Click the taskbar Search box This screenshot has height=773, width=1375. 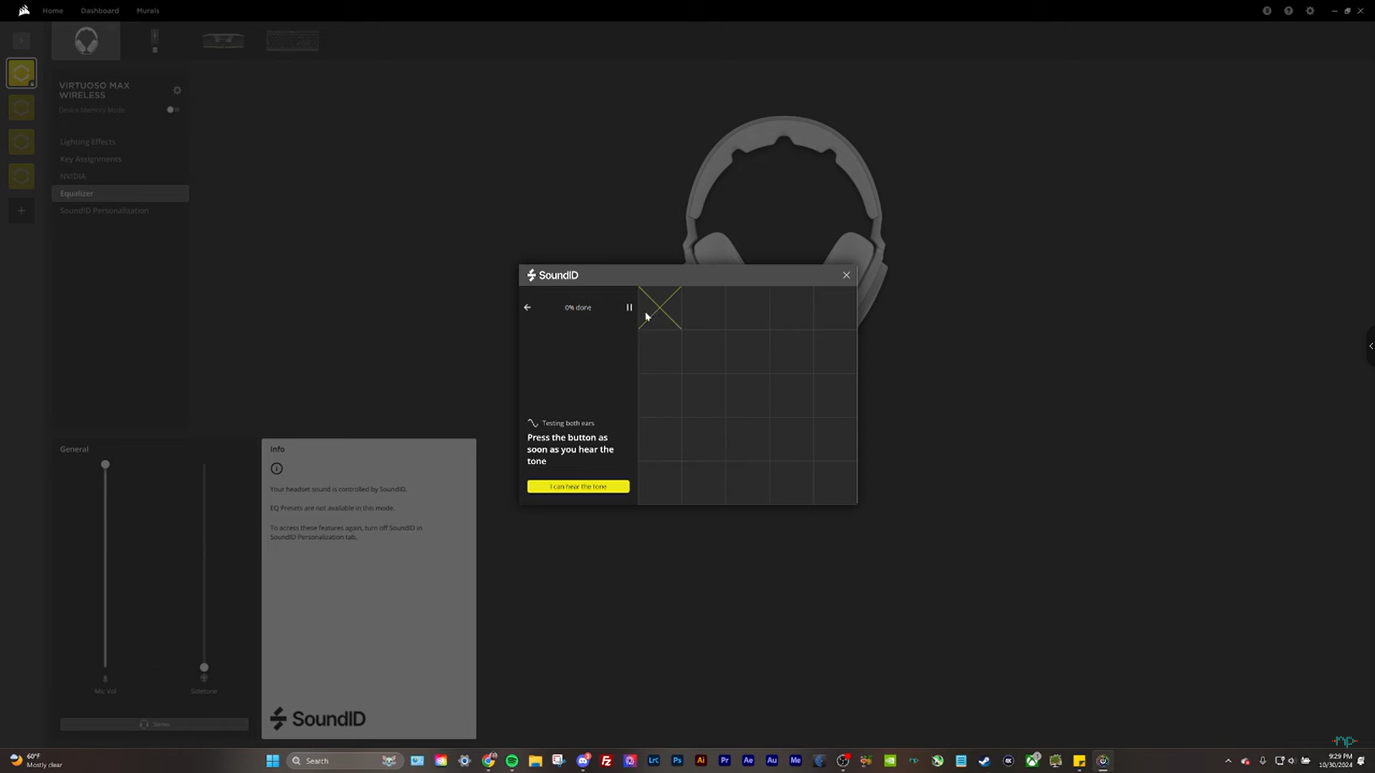pos(345,761)
